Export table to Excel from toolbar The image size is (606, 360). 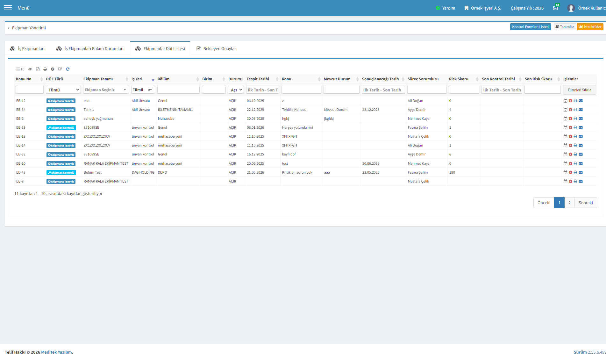tap(38, 69)
